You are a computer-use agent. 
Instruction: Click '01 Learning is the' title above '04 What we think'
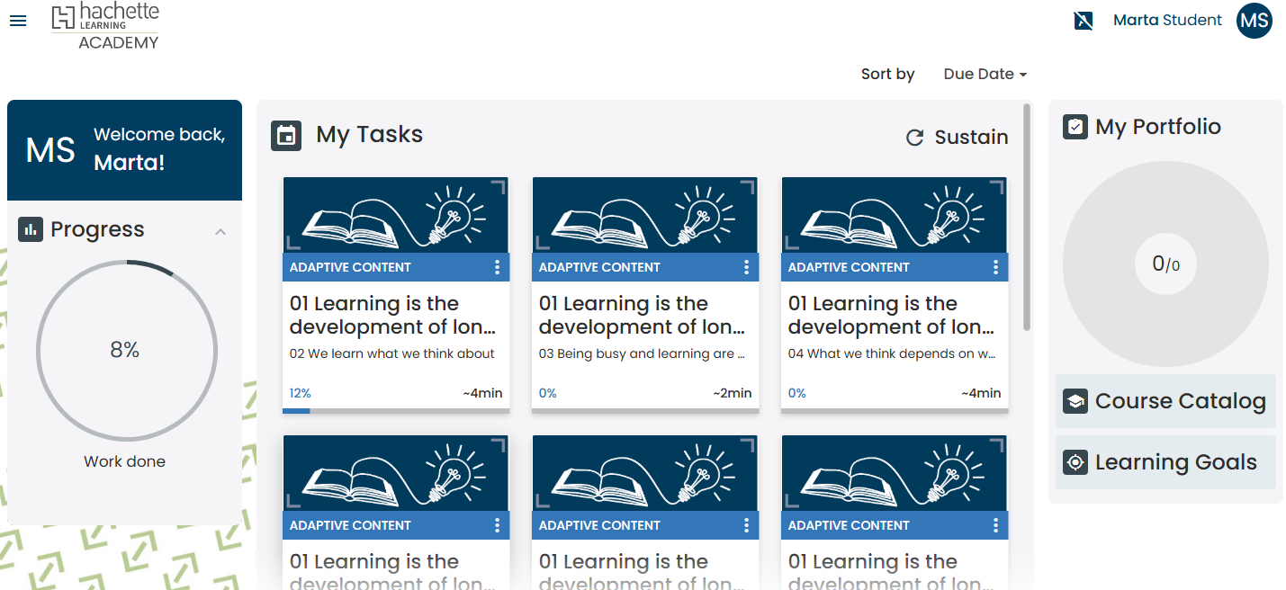tap(891, 316)
